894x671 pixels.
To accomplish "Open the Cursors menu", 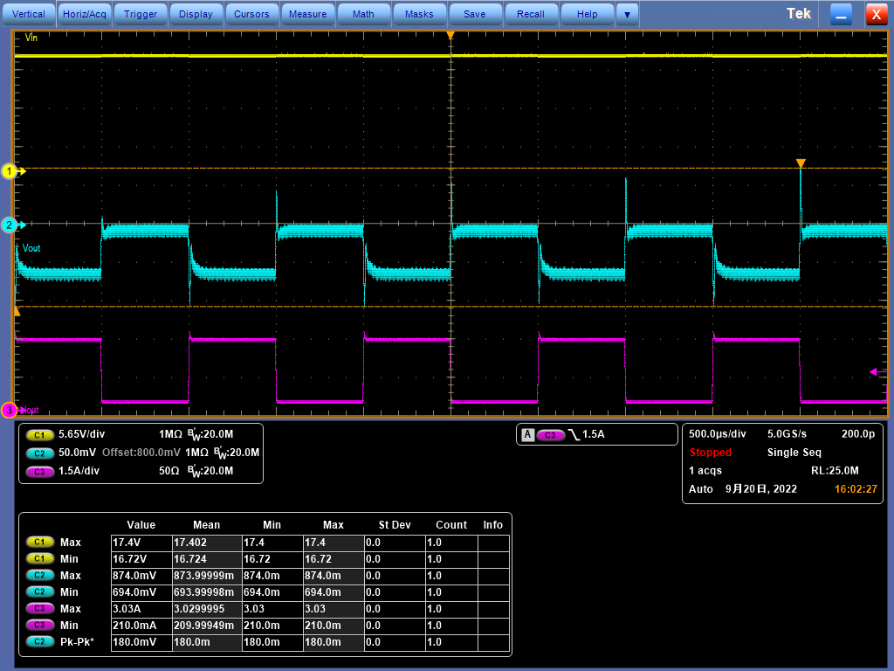I will point(252,14).
